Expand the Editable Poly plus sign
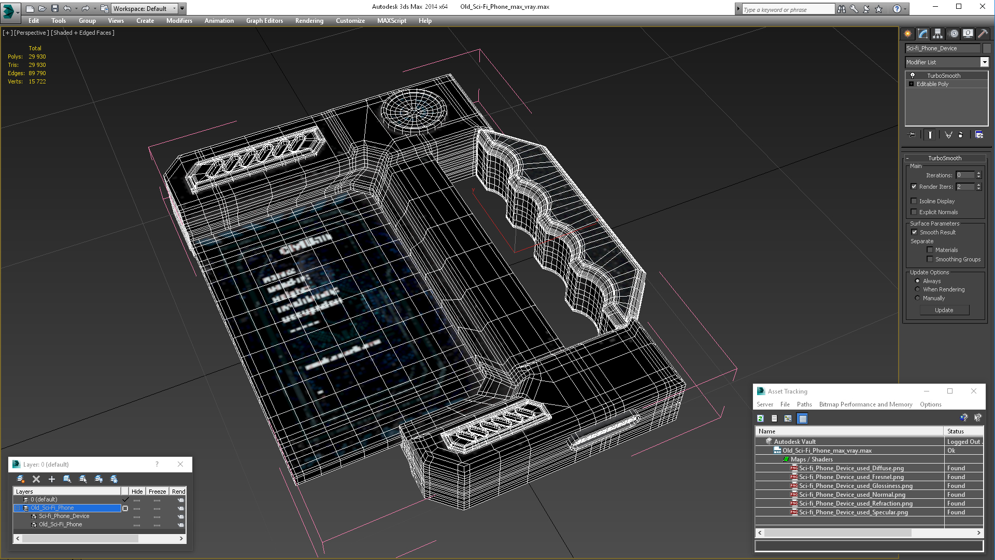 click(911, 84)
